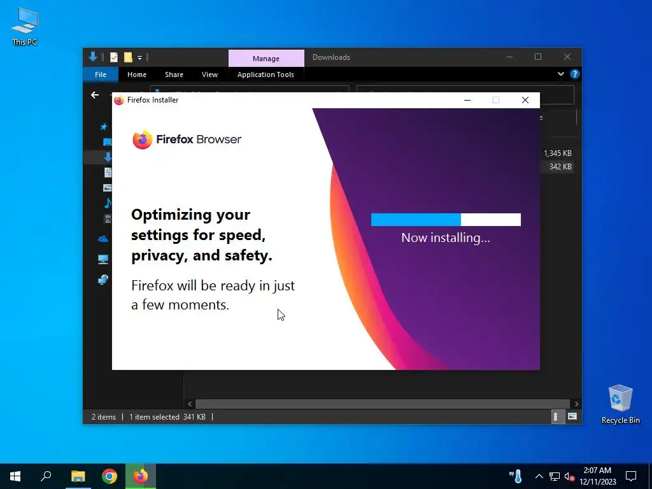Open the Application Tools ribbon tab

tap(266, 74)
